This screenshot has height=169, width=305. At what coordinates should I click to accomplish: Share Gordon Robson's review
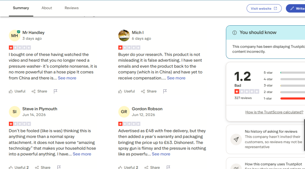tap(152, 167)
